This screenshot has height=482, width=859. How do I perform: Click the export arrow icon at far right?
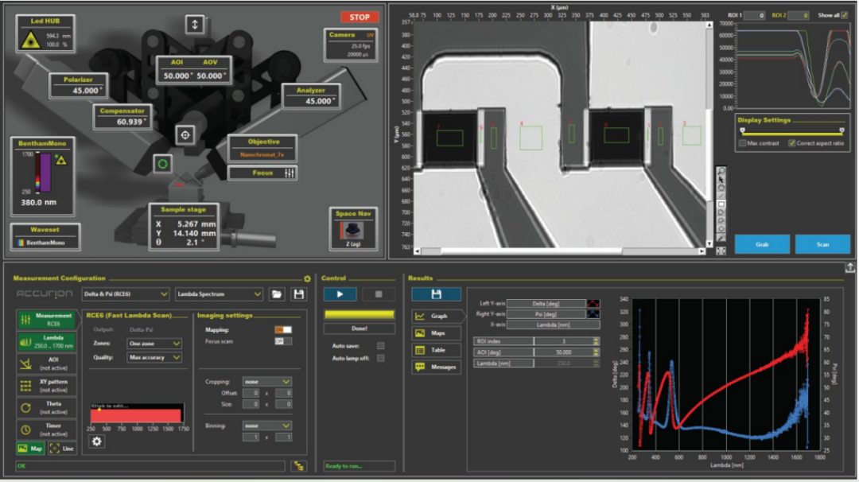point(850,267)
